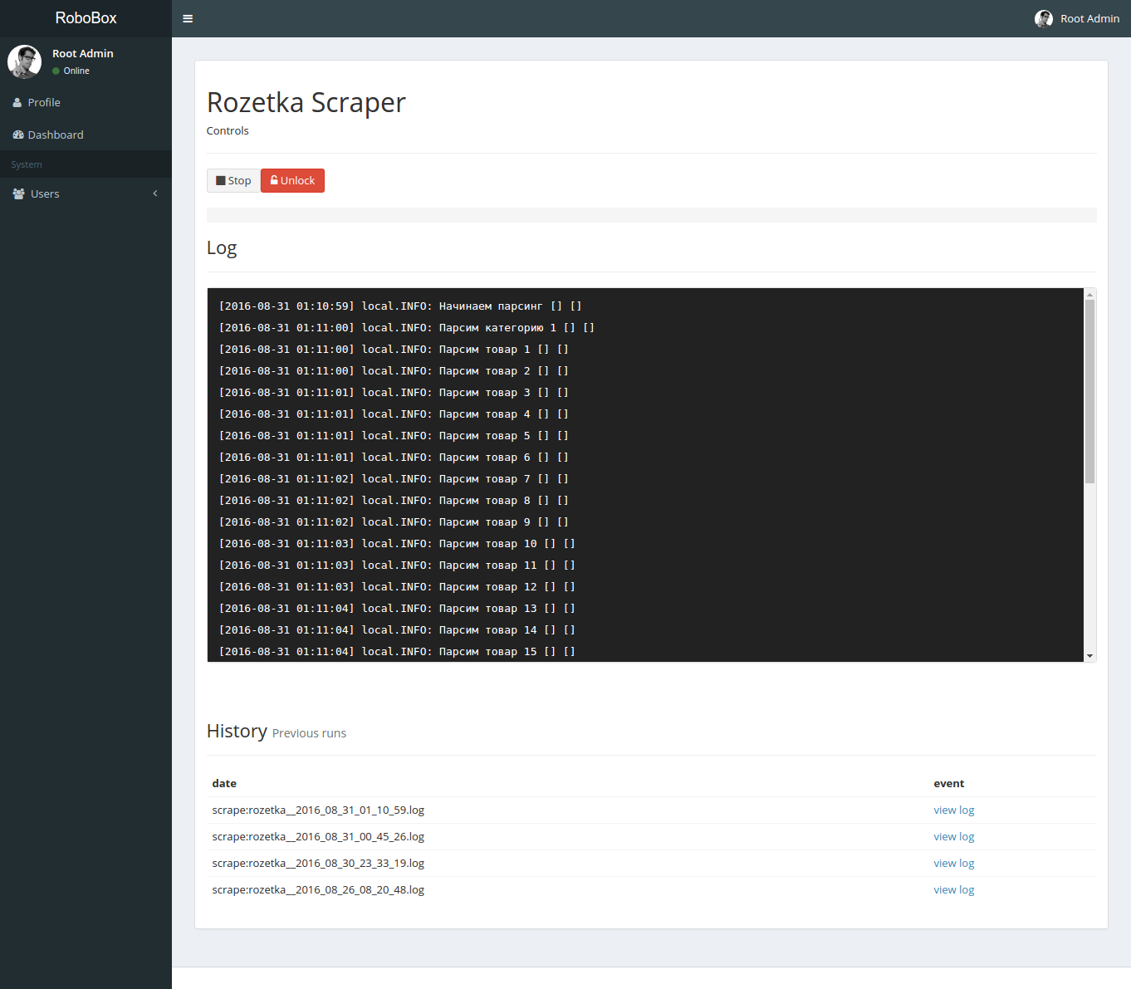Click the scraper progress bar
1131x989 pixels.
pyautogui.click(x=651, y=215)
